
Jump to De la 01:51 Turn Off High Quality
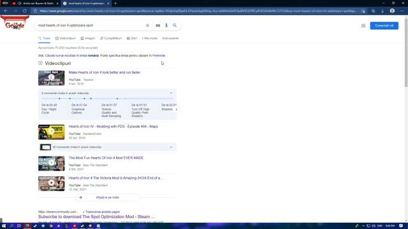point(140,111)
